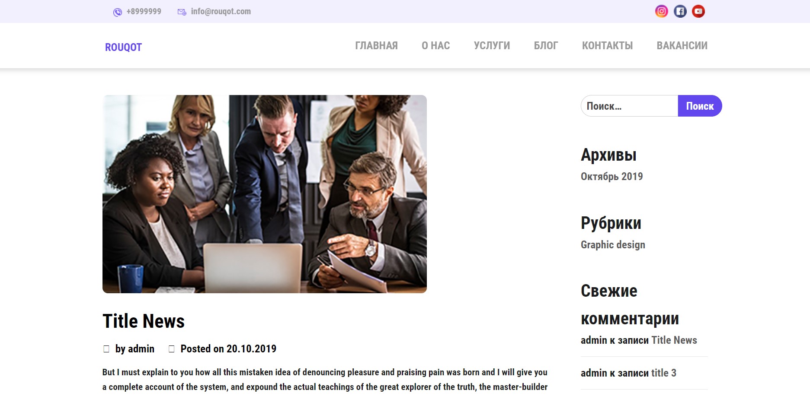Open the БЛОГ menu item
The image size is (810, 396).
[546, 46]
